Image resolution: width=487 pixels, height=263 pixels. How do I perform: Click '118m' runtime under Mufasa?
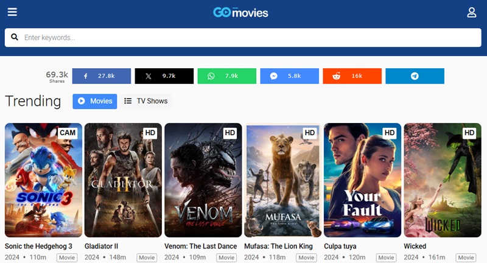[x=278, y=258]
